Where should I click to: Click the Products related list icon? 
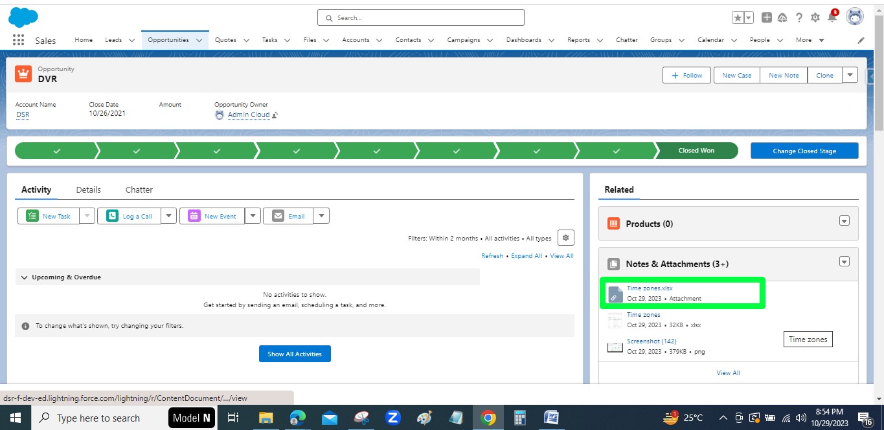tap(614, 224)
